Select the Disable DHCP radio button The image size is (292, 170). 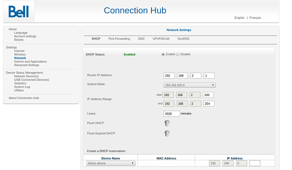[x=178, y=54]
